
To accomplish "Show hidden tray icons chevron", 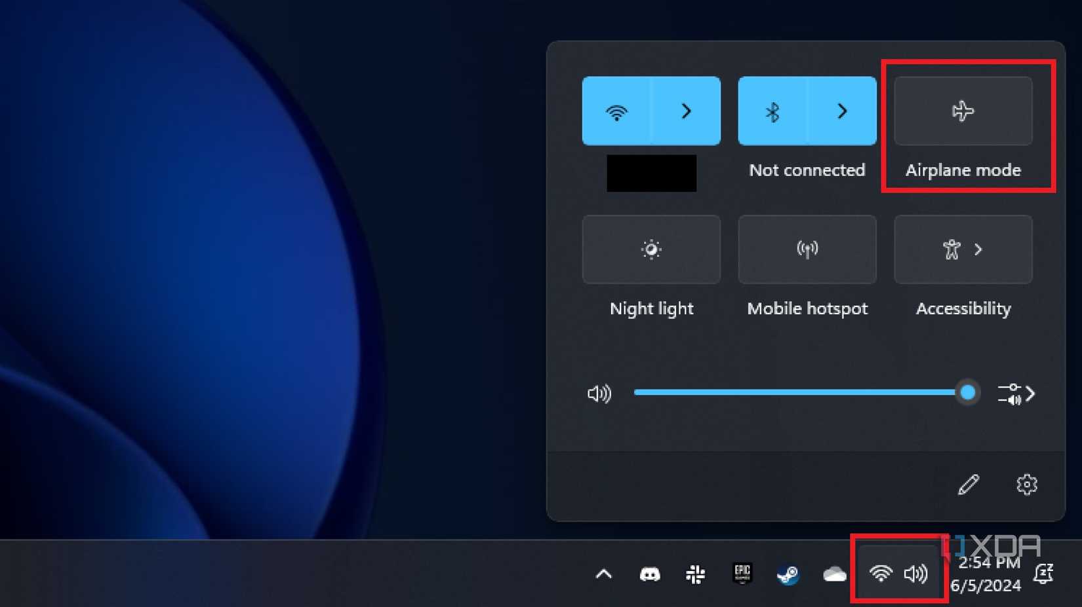I will pyautogui.click(x=603, y=574).
